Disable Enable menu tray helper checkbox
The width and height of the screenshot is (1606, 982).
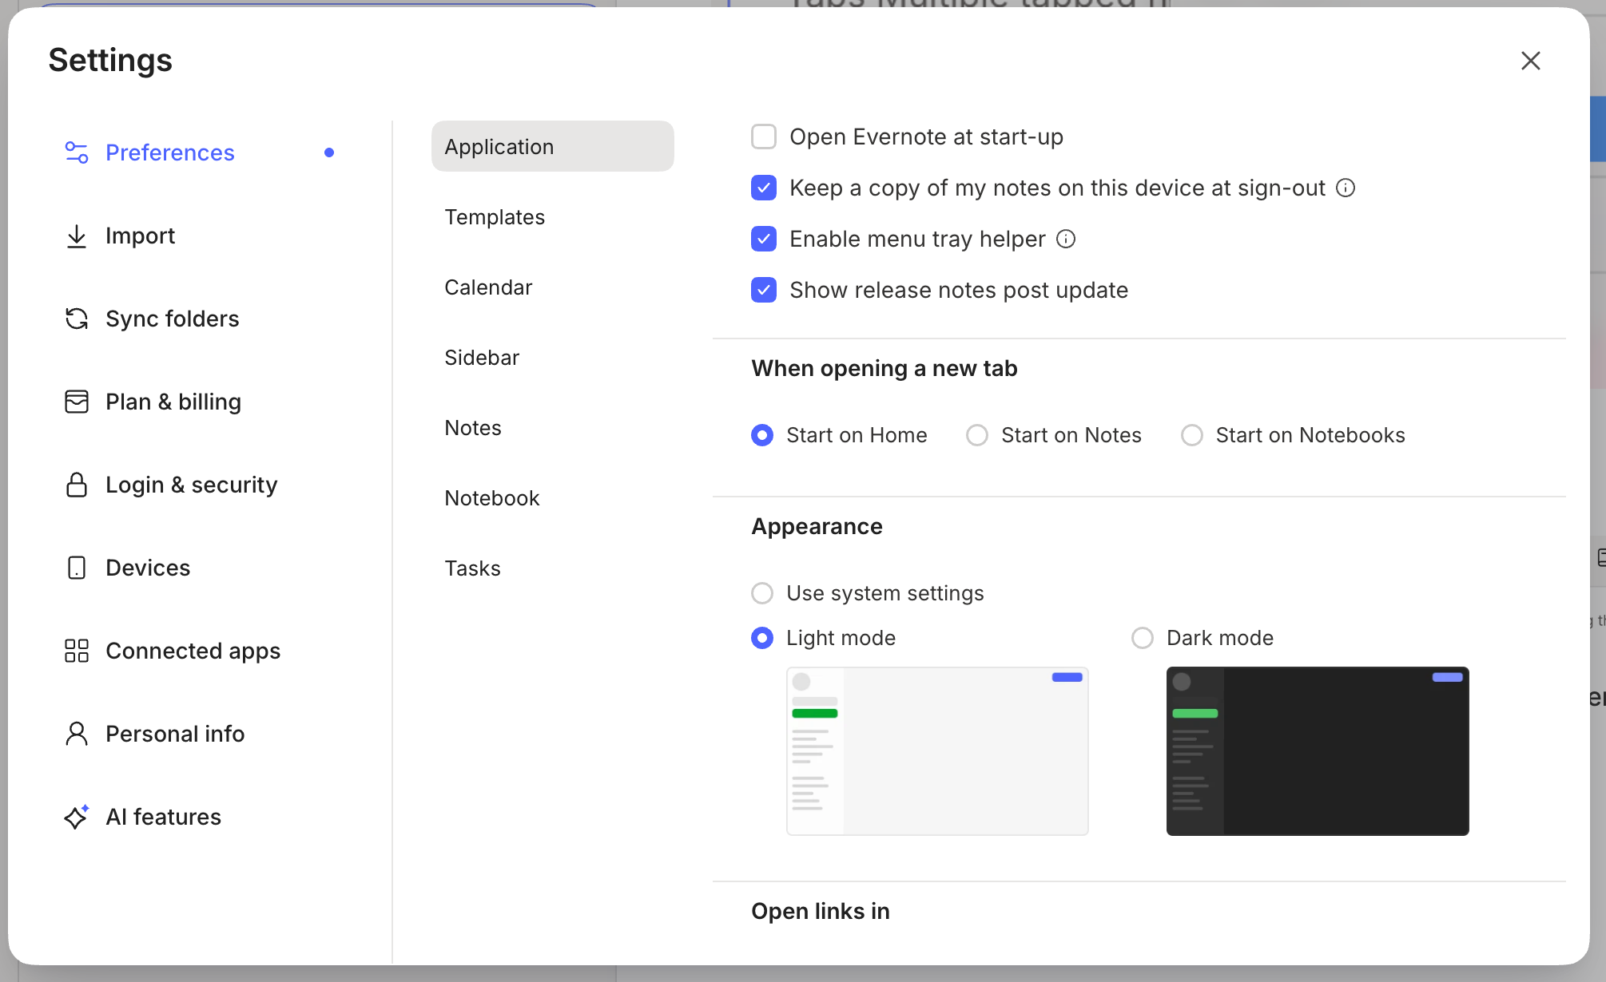[764, 239]
